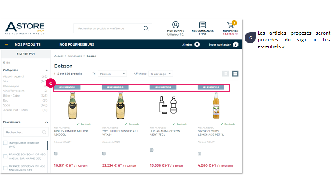The width and height of the screenshot is (335, 188).
Task: Click the search magnifier icon in header
Action: pyautogui.click(x=146, y=28)
